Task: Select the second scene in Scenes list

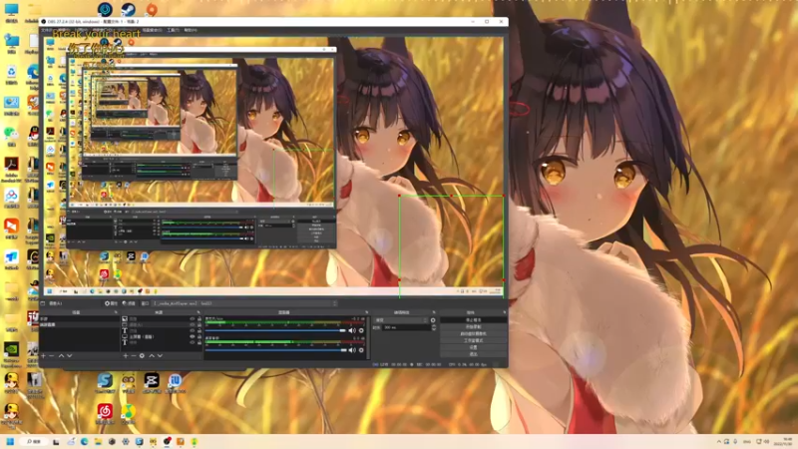Action: pyautogui.click(x=80, y=325)
